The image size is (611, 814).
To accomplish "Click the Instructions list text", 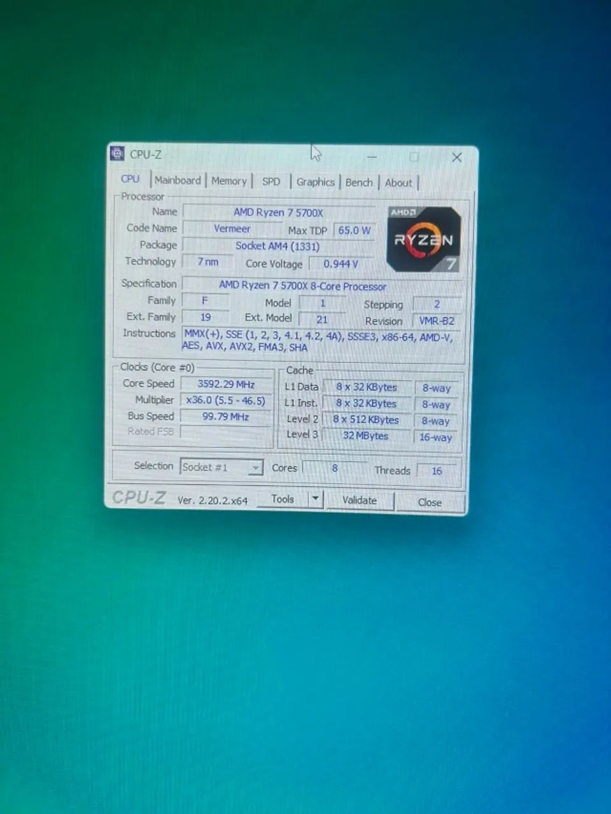I will coord(318,342).
